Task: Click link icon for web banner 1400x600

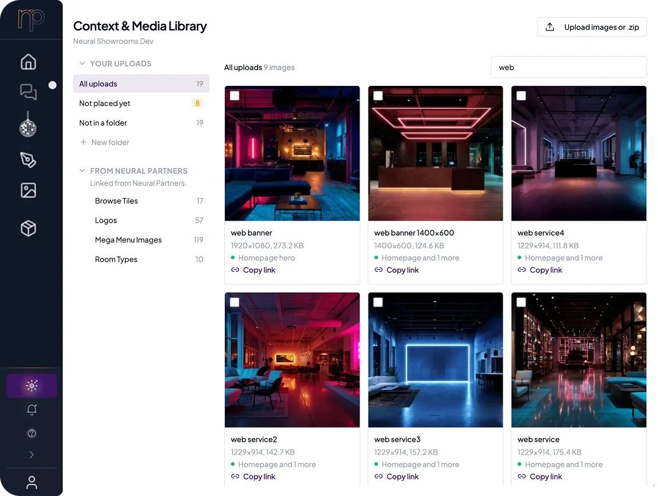Action: pyautogui.click(x=378, y=270)
